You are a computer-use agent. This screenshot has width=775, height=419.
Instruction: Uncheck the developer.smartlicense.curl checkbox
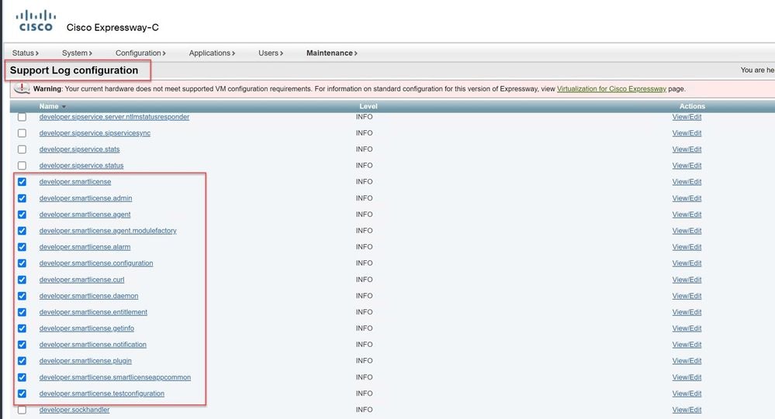coord(22,280)
